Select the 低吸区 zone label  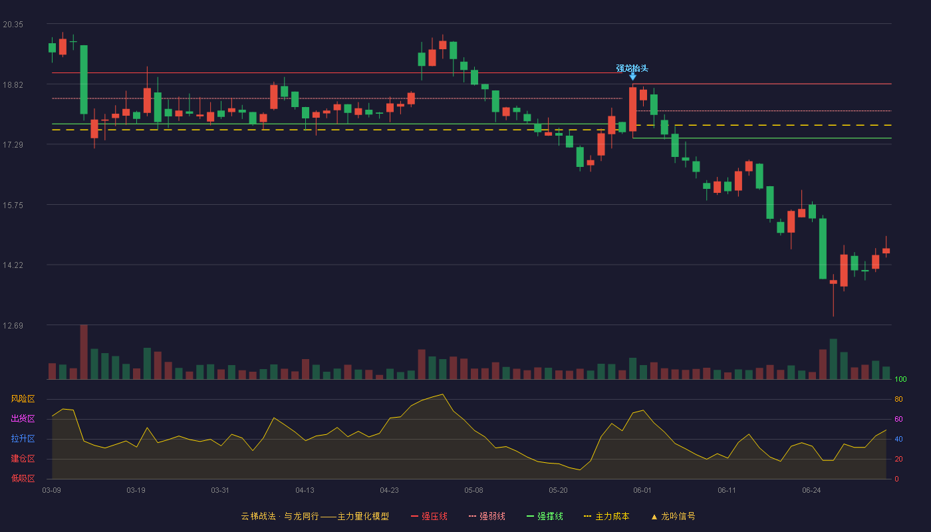[x=23, y=478]
